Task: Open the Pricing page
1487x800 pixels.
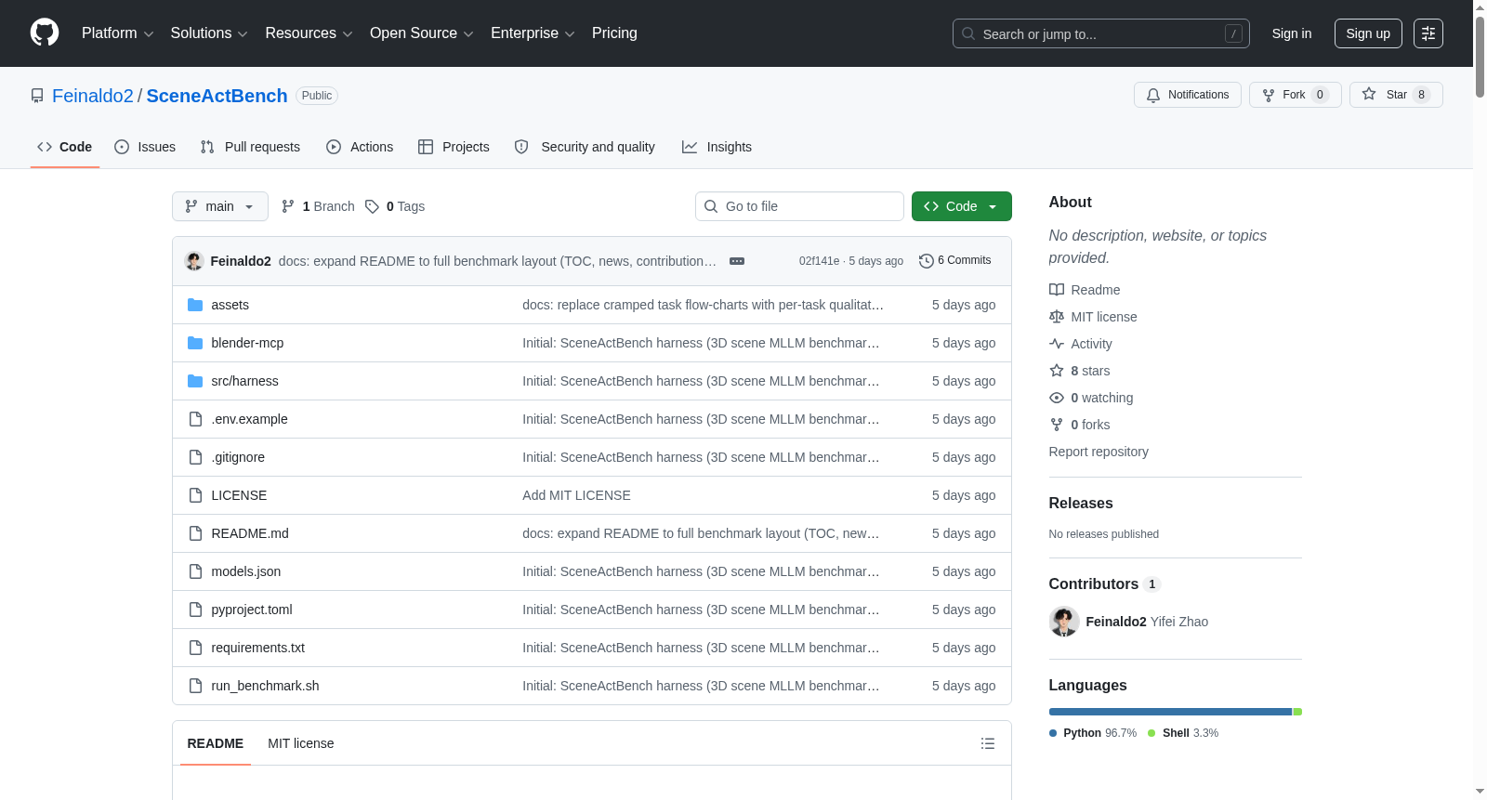Action: click(x=614, y=33)
